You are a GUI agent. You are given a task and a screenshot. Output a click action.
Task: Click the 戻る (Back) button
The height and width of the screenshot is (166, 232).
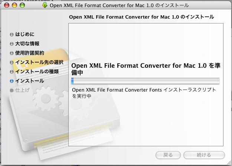click(168, 155)
